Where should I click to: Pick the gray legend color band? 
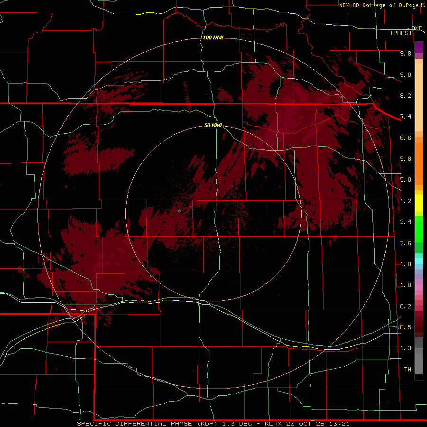419,363
